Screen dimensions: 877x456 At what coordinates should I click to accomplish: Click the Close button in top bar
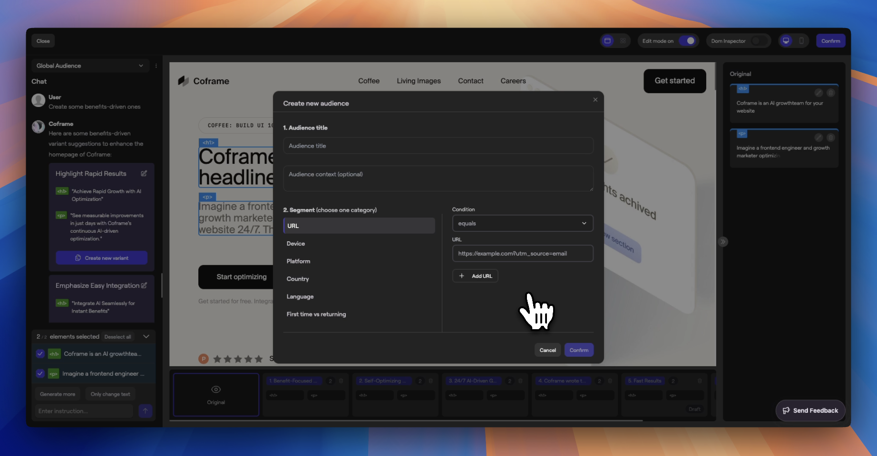tap(43, 41)
